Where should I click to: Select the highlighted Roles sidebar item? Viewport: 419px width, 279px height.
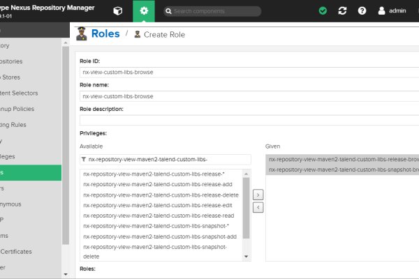click(31, 173)
